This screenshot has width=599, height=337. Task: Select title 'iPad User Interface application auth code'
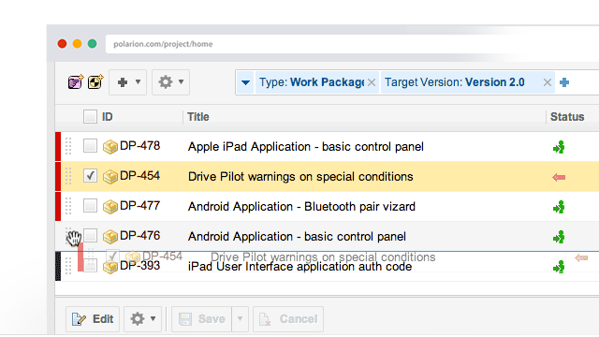click(299, 267)
